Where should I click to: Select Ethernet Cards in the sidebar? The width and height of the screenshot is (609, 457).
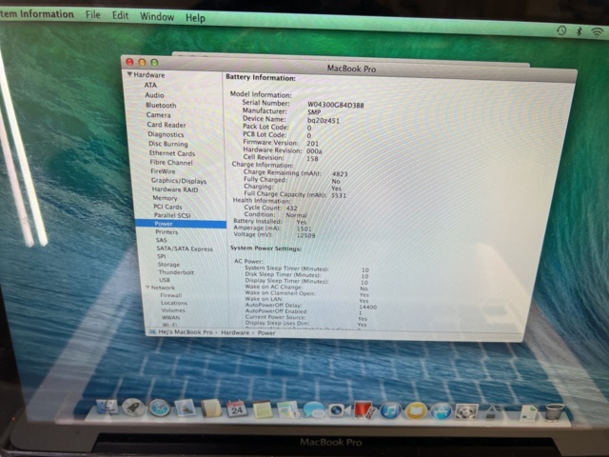(x=172, y=153)
